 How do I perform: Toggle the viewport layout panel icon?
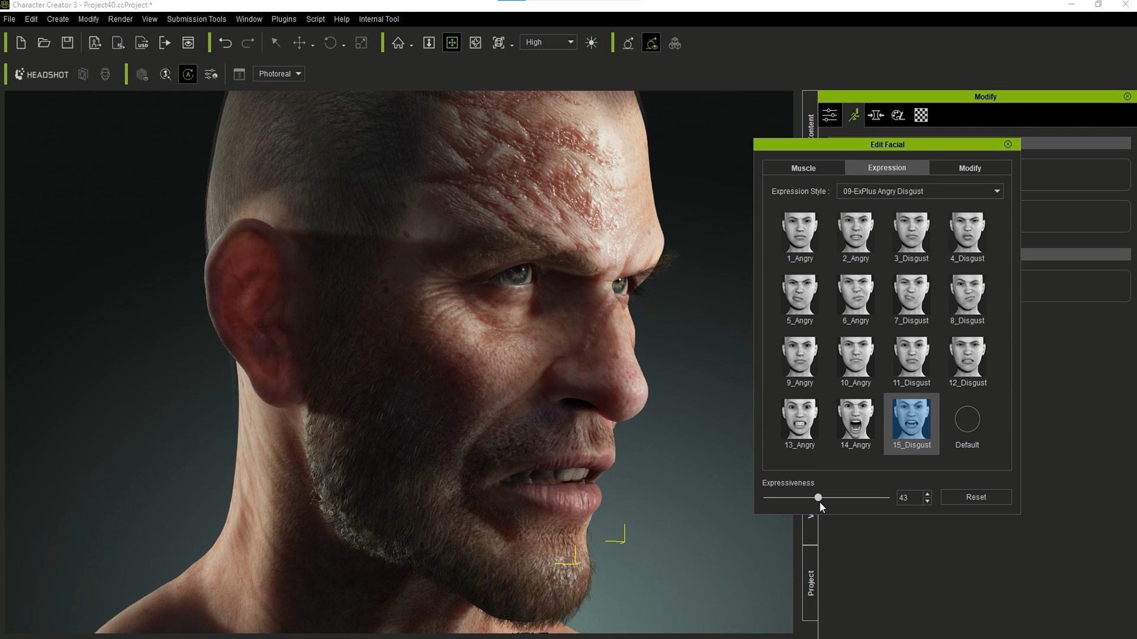click(239, 74)
